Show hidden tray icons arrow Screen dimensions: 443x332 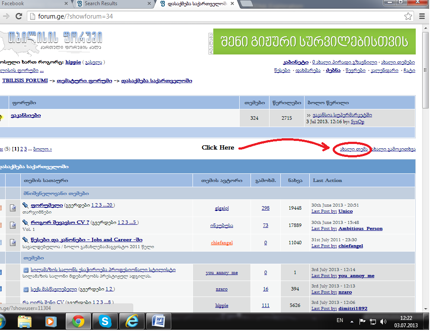pos(352,322)
